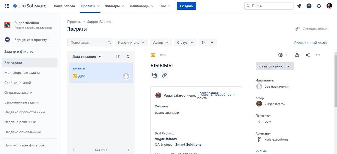This screenshot has height=154, width=337.
Task: Open the app switcher grid icon
Action: tap(7, 6)
